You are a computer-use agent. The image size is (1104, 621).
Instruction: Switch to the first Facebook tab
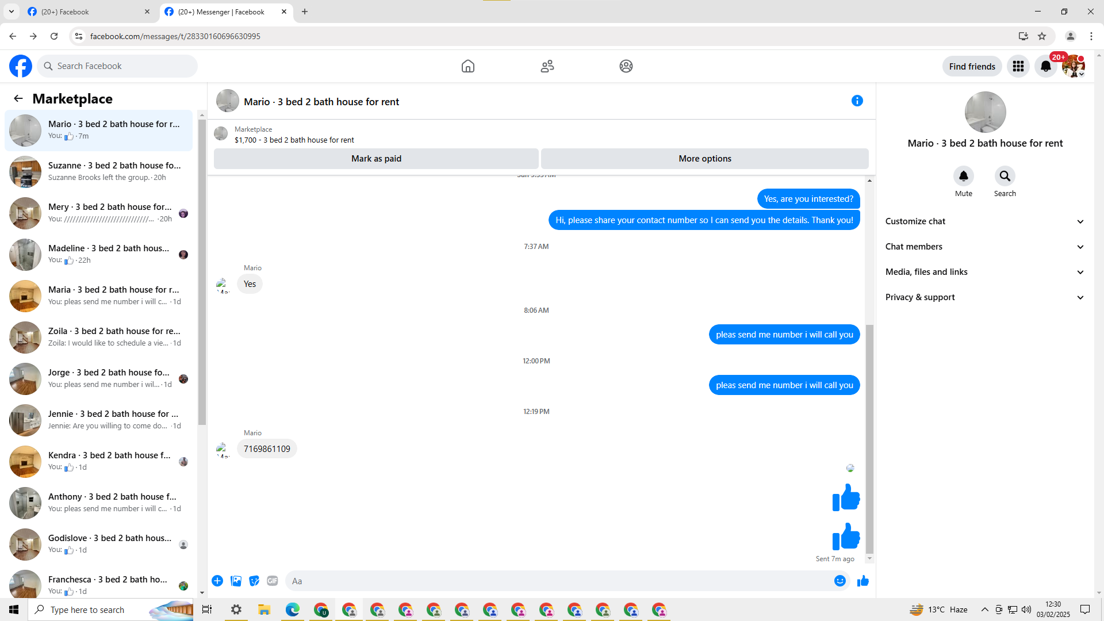[89, 11]
